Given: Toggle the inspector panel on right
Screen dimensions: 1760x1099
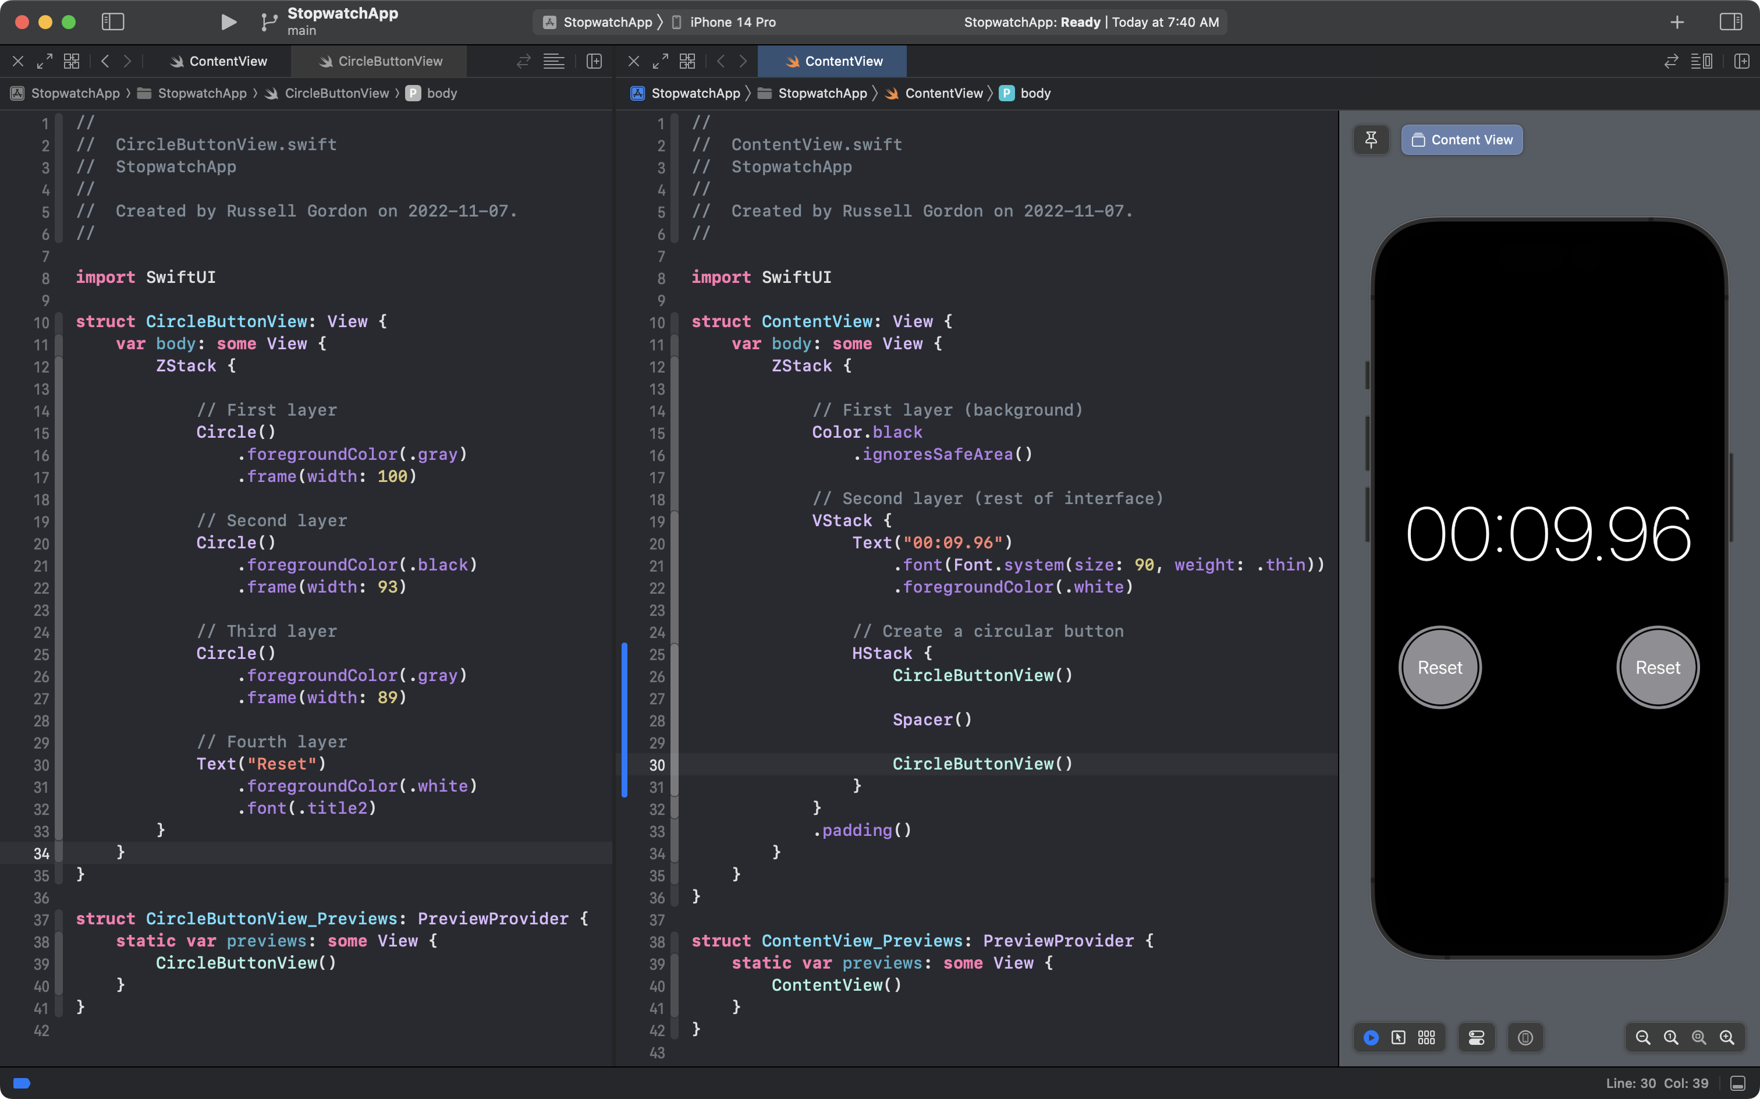Looking at the screenshot, I should coord(1730,22).
